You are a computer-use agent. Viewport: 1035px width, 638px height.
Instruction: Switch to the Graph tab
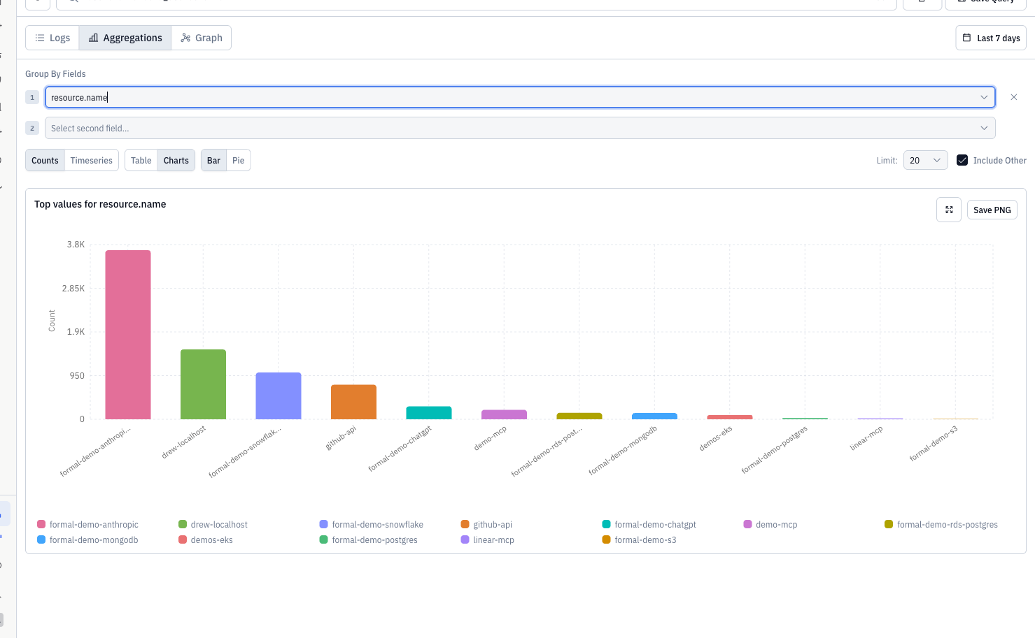pos(202,38)
